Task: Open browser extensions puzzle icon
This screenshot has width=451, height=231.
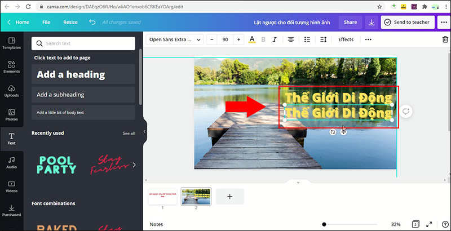Action: click(x=425, y=6)
